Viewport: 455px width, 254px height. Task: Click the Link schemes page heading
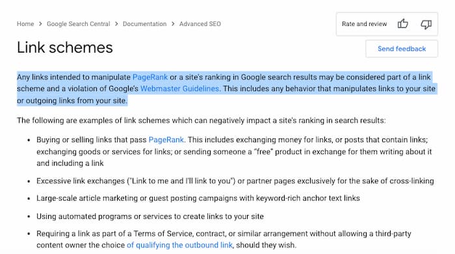[65, 47]
